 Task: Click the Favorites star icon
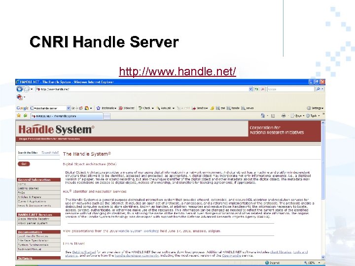(19, 116)
